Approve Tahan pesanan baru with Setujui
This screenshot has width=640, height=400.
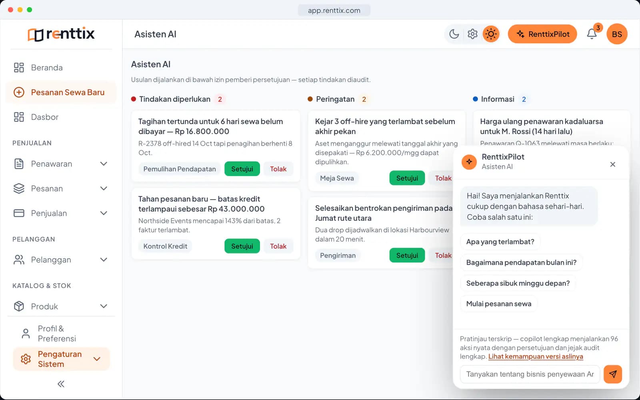(242, 246)
